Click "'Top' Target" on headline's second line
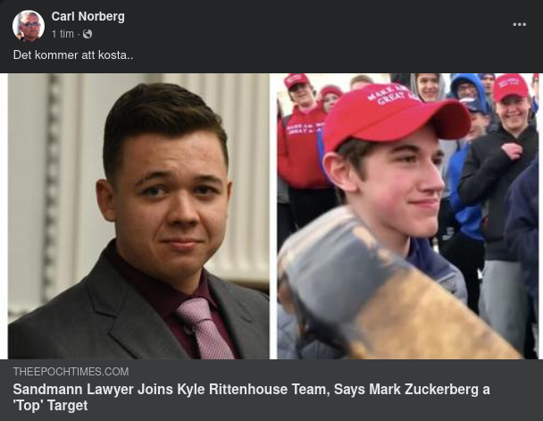This screenshot has height=421, width=543. click(50, 406)
